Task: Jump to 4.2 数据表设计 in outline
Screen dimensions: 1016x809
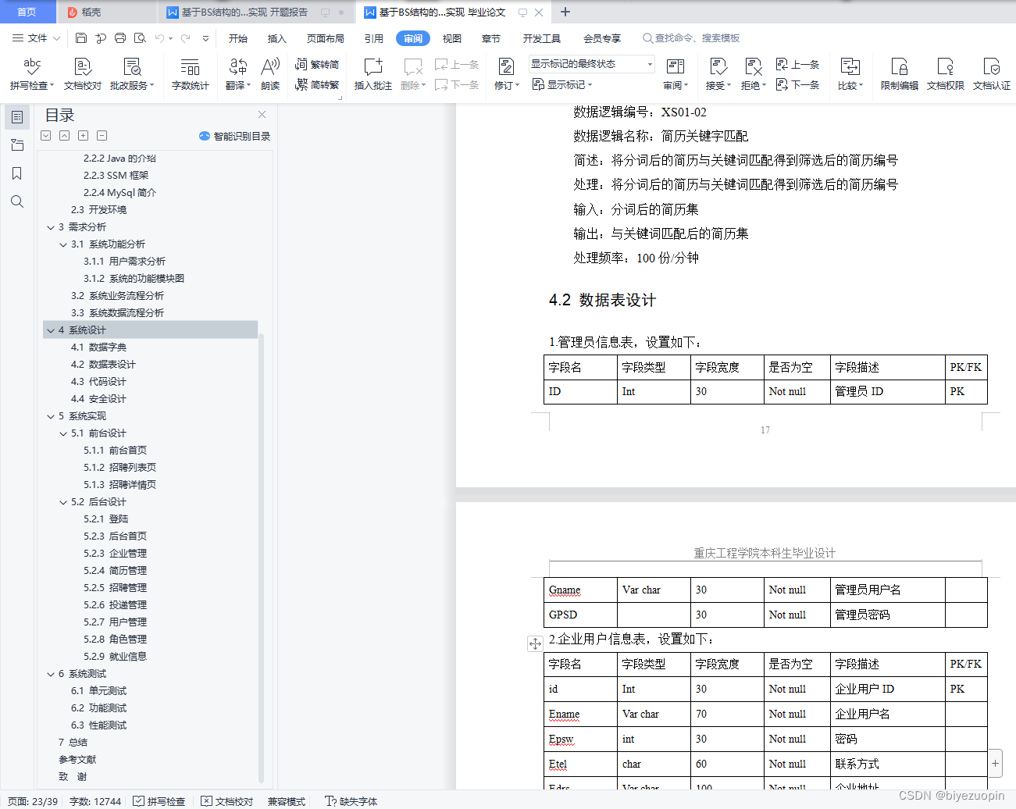Action: 103,365
